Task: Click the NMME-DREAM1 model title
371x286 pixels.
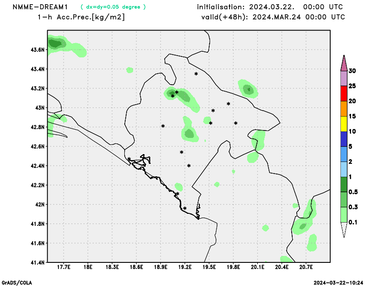Action: tap(40, 7)
